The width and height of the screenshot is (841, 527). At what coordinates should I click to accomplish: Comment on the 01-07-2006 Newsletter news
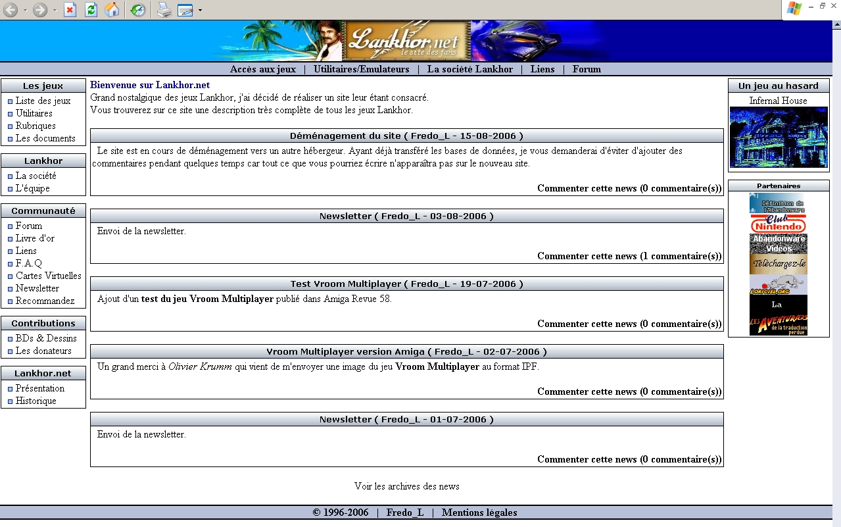click(629, 459)
